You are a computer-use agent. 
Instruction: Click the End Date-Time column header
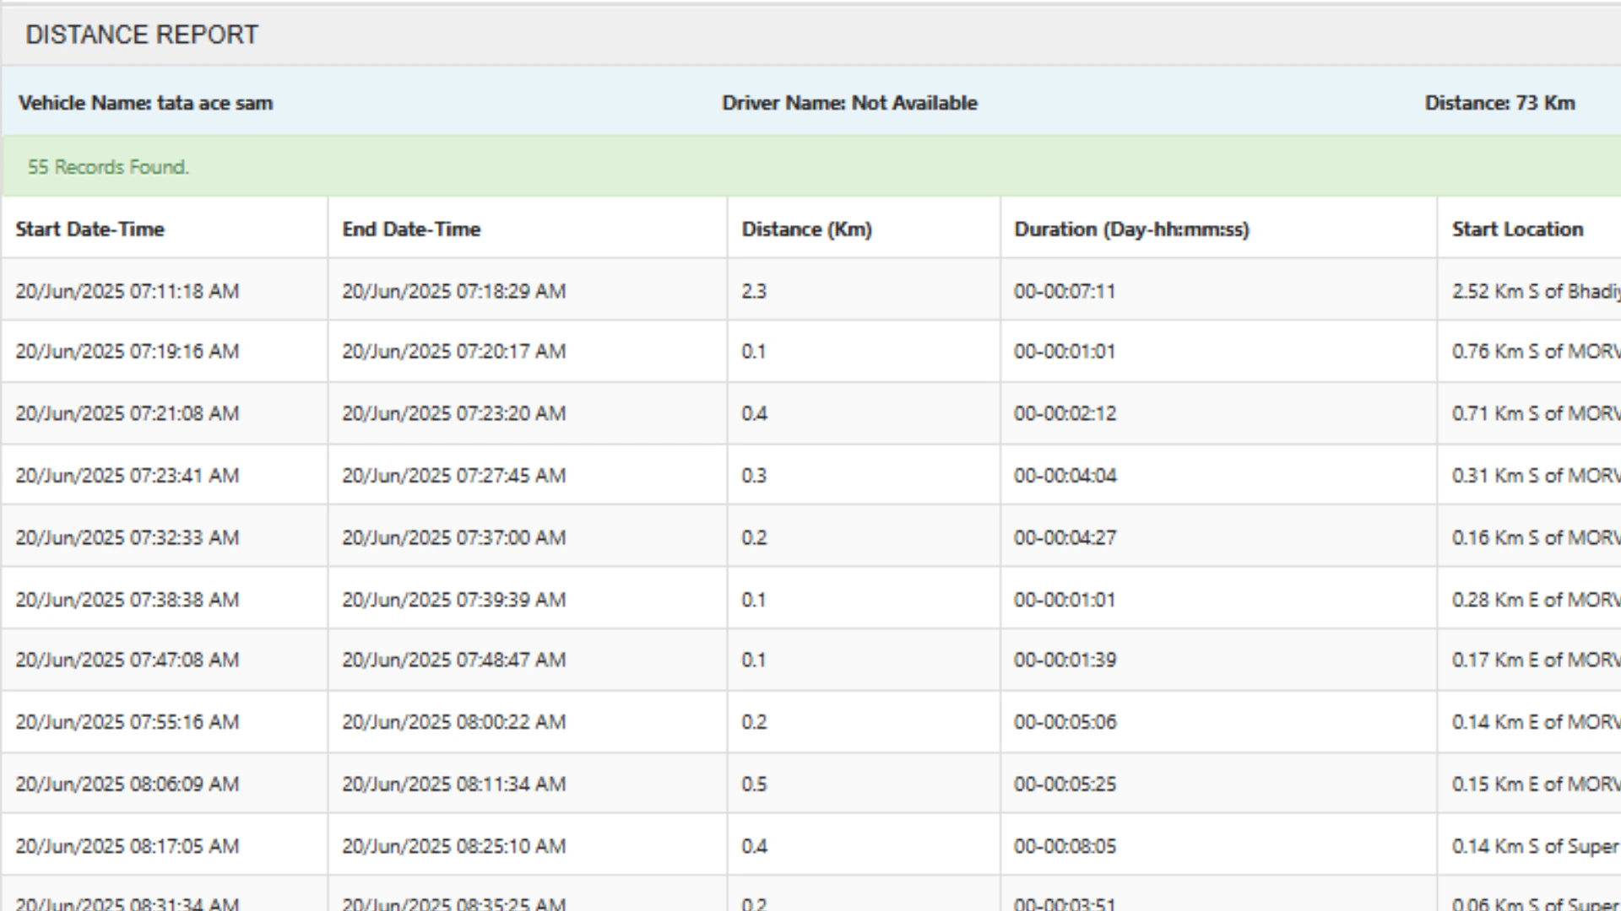click(x=411, y=229)
